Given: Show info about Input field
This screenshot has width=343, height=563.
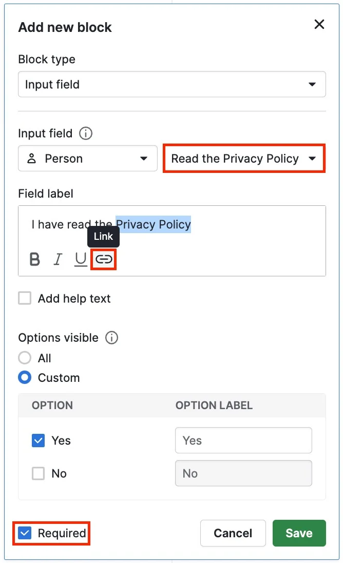Looking at the screenshot, I should pyautogui.click(x=86, y=134).
